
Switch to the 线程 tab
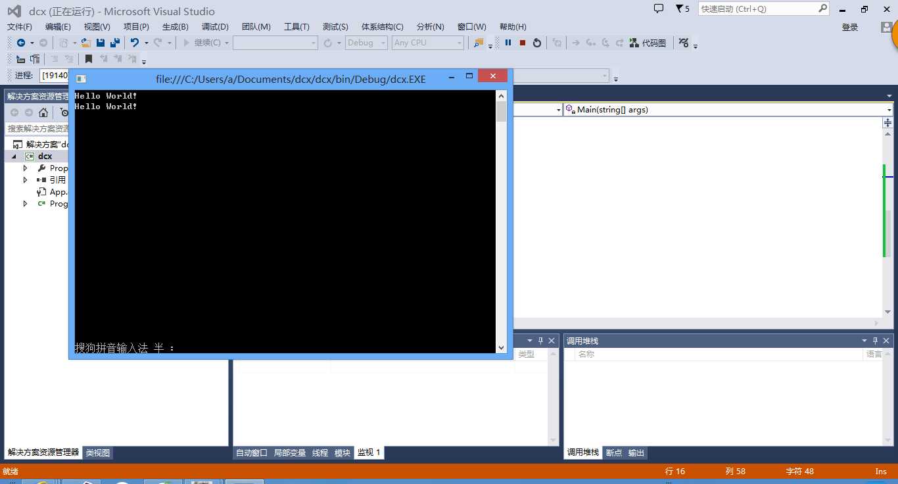click(x=320, y=453)
